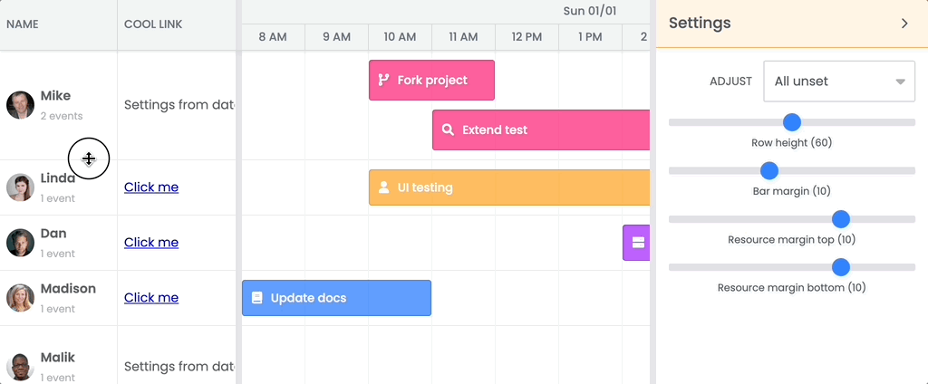
Task: Click Madison's avatar photo
Action: 20,298
